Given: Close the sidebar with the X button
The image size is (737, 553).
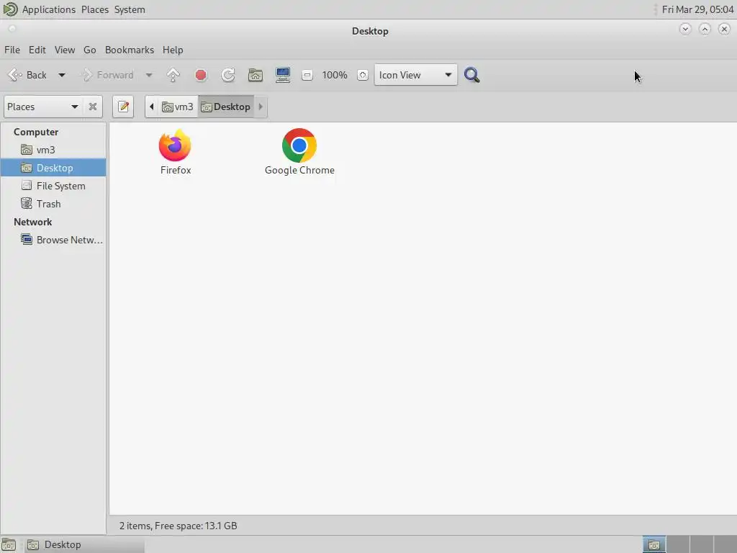Looking at the screenshot, I should point(93,107).
